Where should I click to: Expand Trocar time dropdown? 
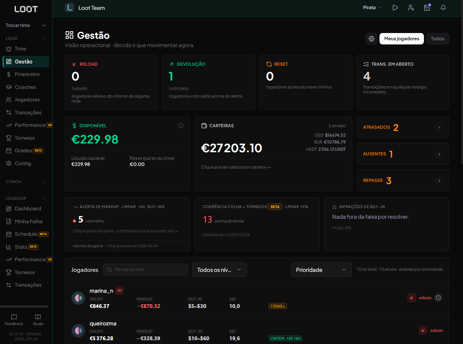(26, 25)
